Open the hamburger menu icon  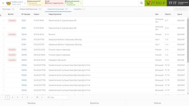pyautogui.click(x=3, y=3)
